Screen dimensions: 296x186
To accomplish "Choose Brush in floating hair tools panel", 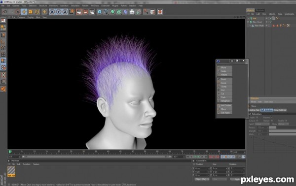I will point(224,79).
